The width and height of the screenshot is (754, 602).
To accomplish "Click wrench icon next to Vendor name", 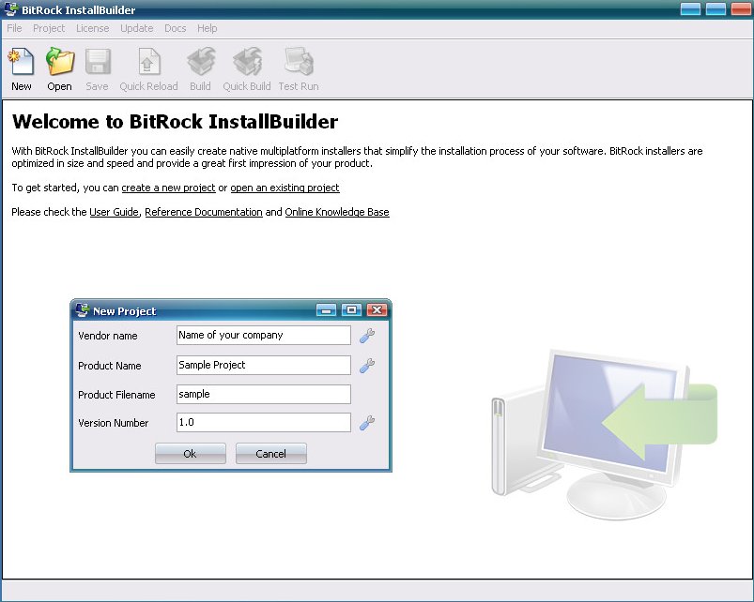I will (367, 336).
